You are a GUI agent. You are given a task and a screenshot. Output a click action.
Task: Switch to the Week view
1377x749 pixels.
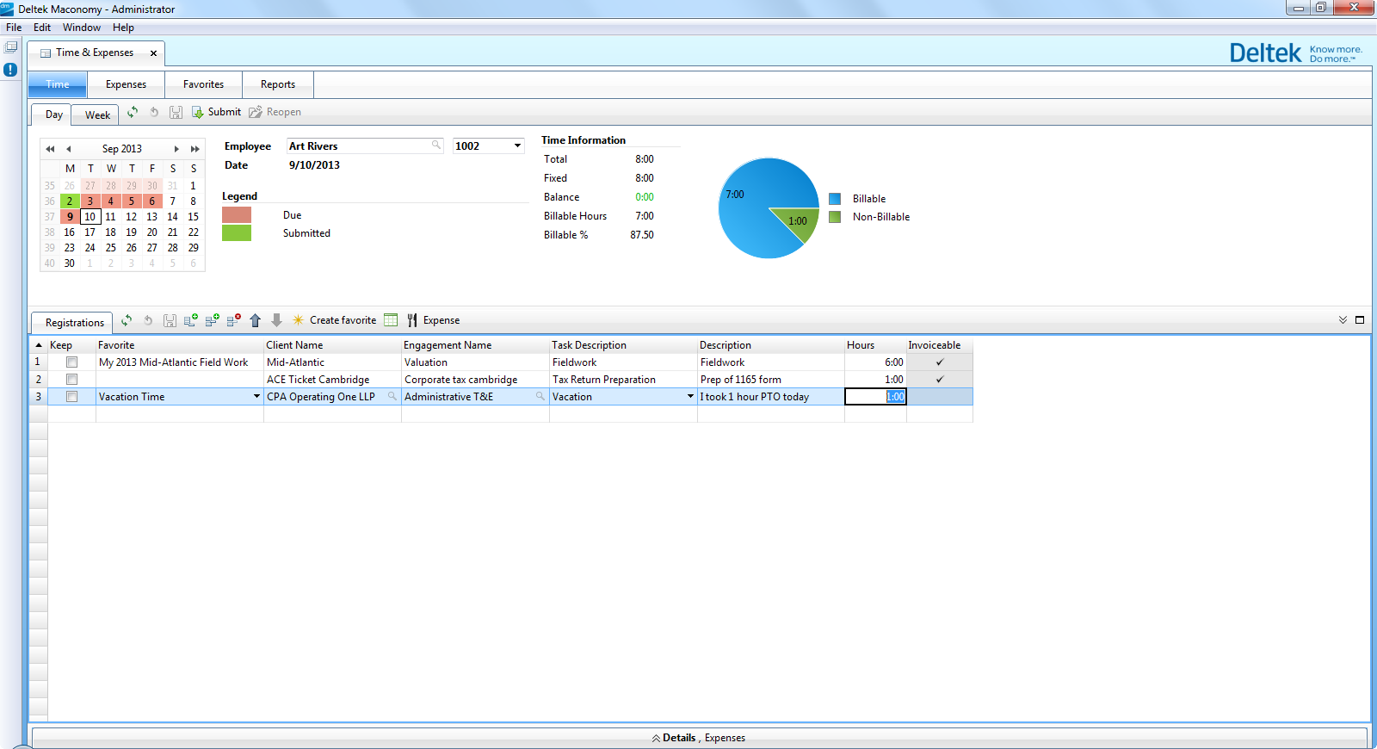click(97, 115)
